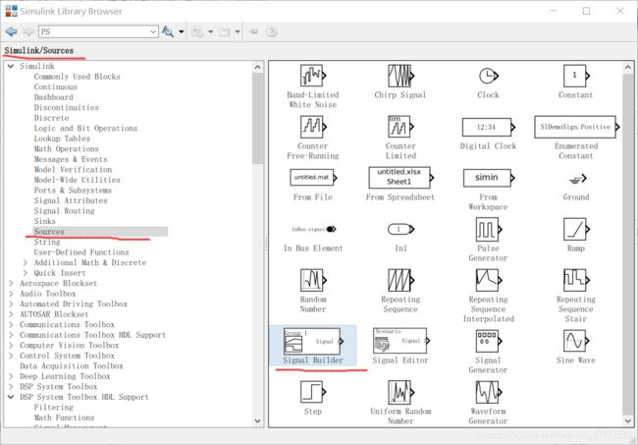Expand the Control System Toolbox node

[x=11, y=356]
